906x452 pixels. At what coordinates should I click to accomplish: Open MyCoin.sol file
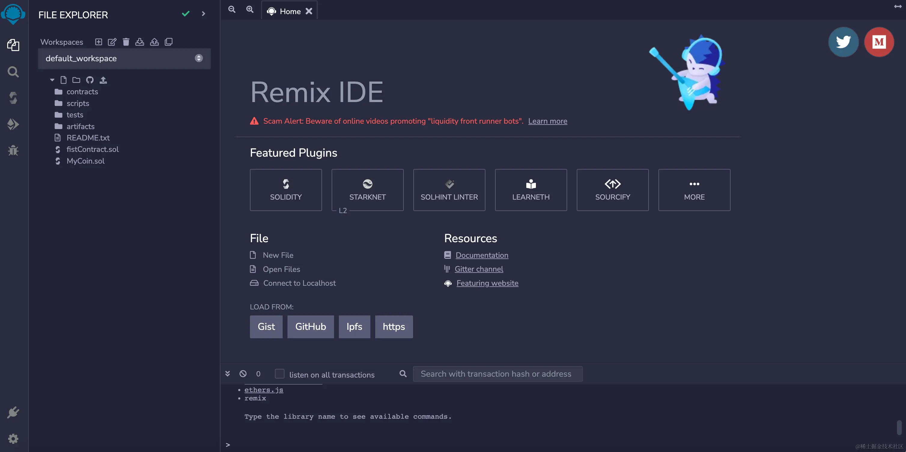[86, 161]
